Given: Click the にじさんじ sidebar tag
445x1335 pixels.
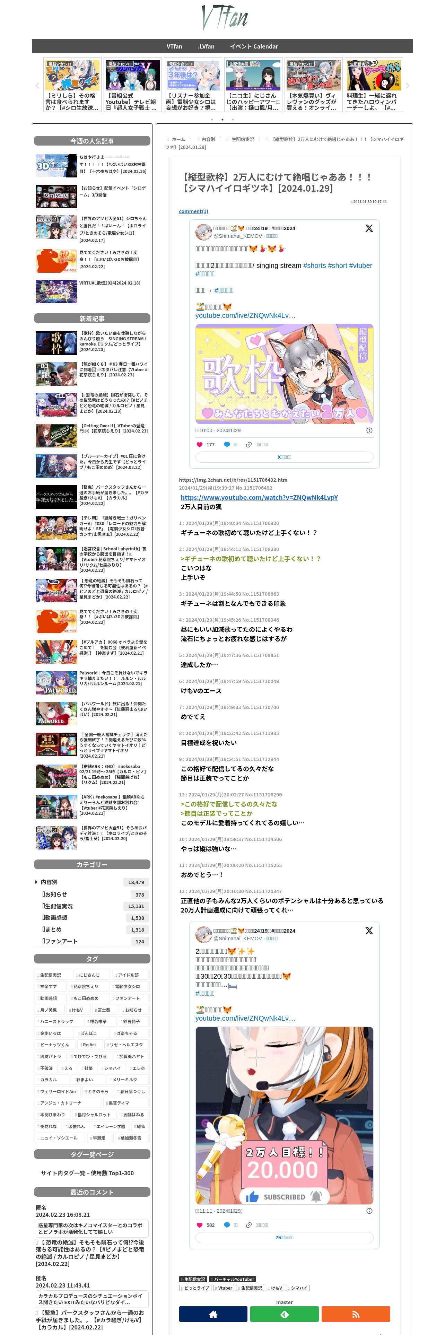Looking at the screenshot, I should [x=92, y=974].
